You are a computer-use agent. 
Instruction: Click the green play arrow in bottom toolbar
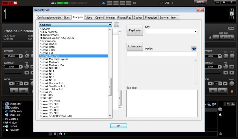pos(65,134)
